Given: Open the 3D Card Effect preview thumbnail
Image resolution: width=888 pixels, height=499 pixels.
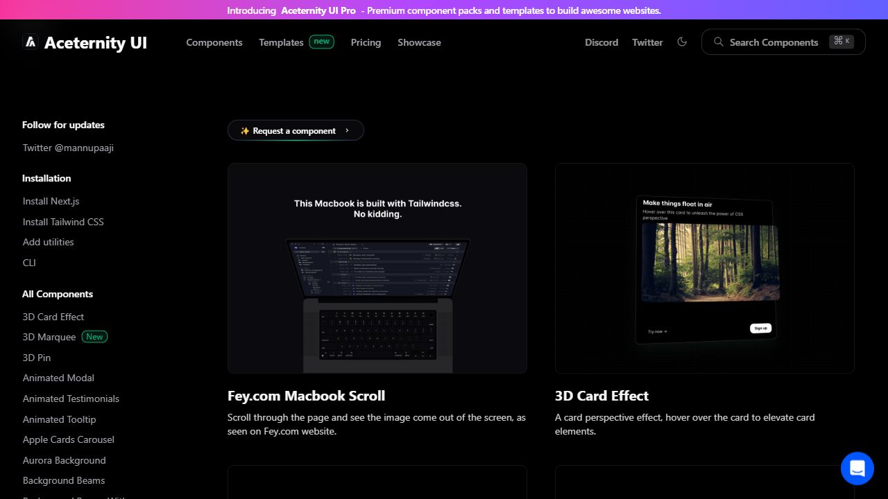Looking at the screenshot, I should click(x=705, y=268).
